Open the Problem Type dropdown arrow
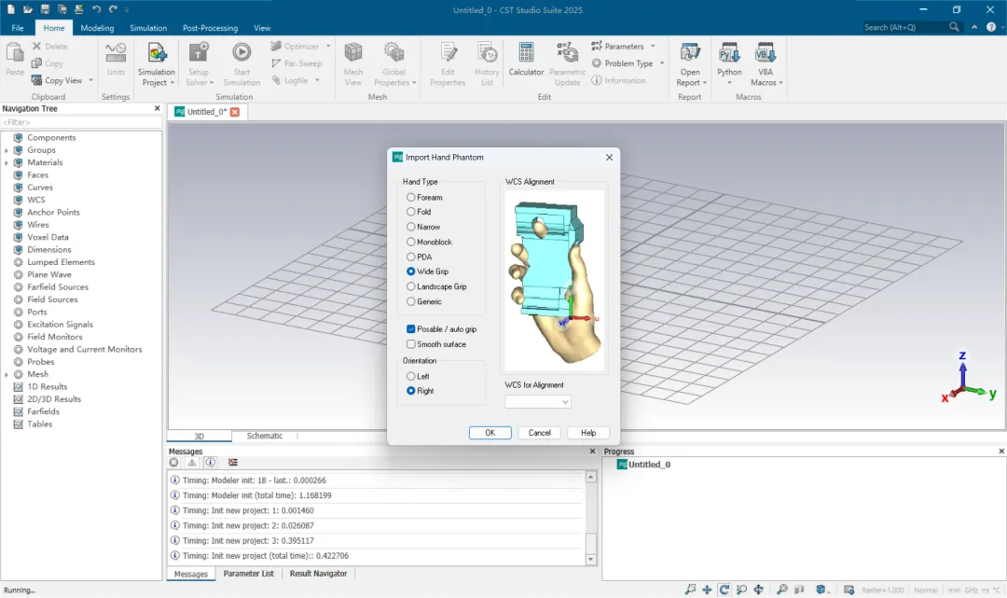This screenshot has width=1007, height=598. coord(661,63)
